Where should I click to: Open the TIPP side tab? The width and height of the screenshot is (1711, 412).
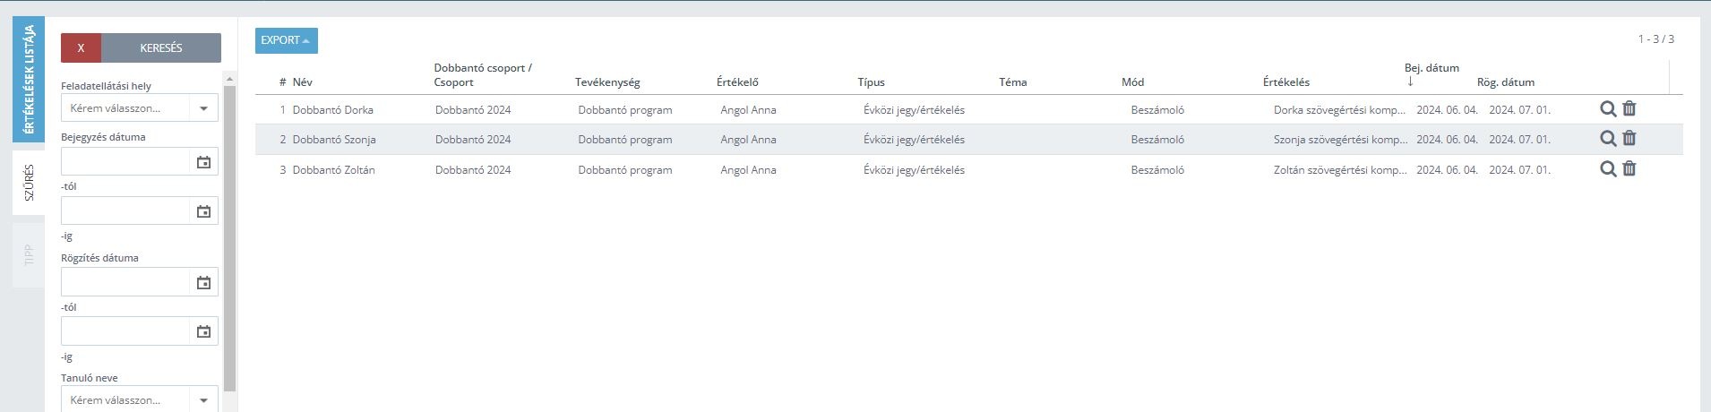pos(29,254)
